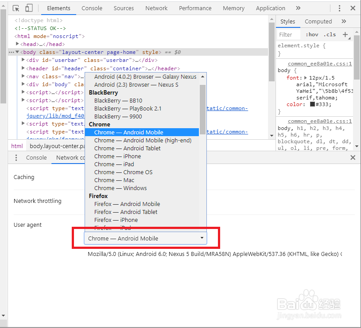This screenshot has width=361, height=328.
Task: Select BlackBerry — PlayBook 2.1 option
Action: click(x=142, y=108)
